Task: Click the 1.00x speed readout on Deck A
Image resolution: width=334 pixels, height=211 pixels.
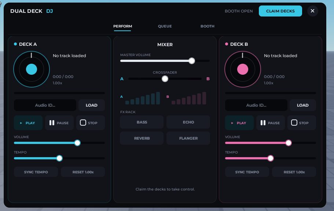Action: tap(58, 83)
